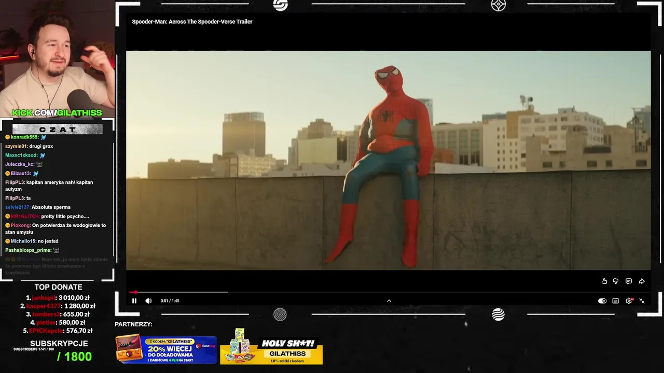664x373 pixels.
Task: Mute the video with the speaker icon
Action: point(148,300)
